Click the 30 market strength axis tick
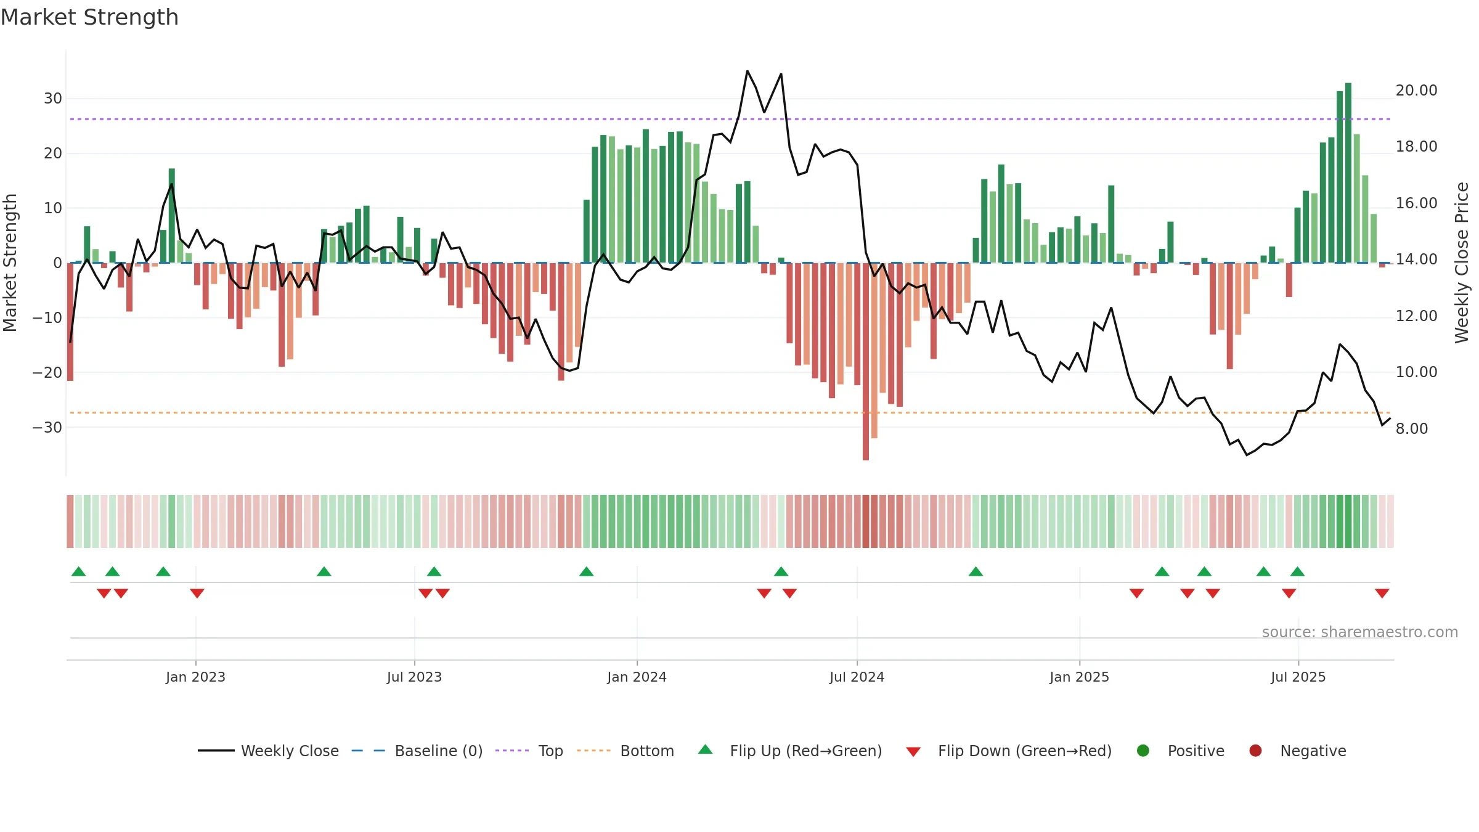This screenshot has width=1479, height=832. pos(53,99)
